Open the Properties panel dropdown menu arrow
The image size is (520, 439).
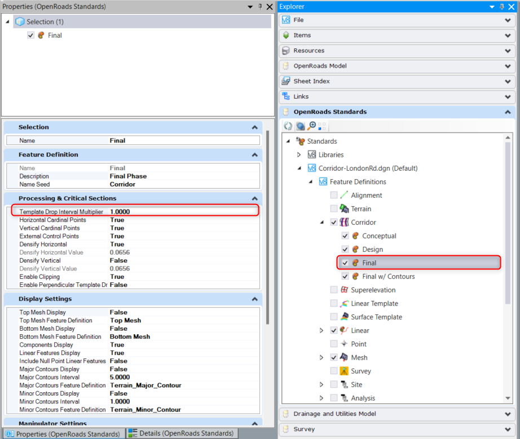tap(250, 7)
